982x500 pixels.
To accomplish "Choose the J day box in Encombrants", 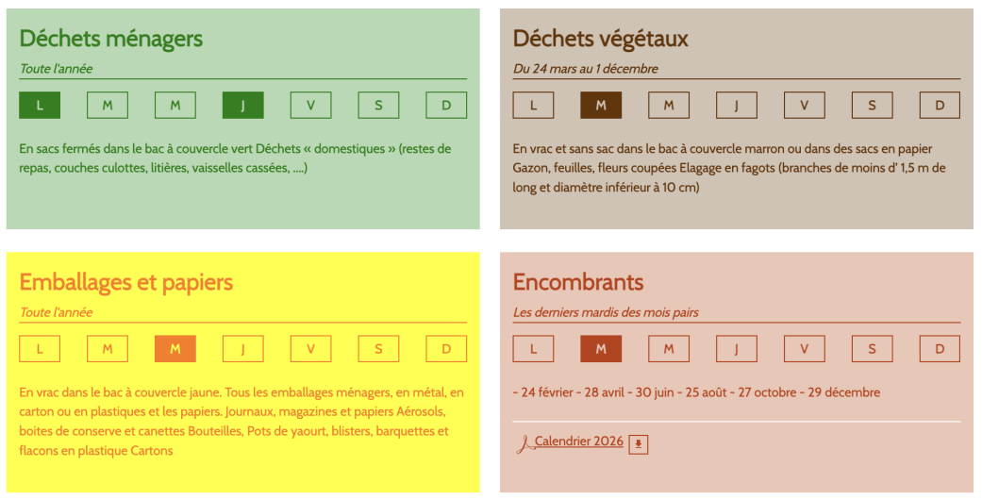I will tap(737, 349).
